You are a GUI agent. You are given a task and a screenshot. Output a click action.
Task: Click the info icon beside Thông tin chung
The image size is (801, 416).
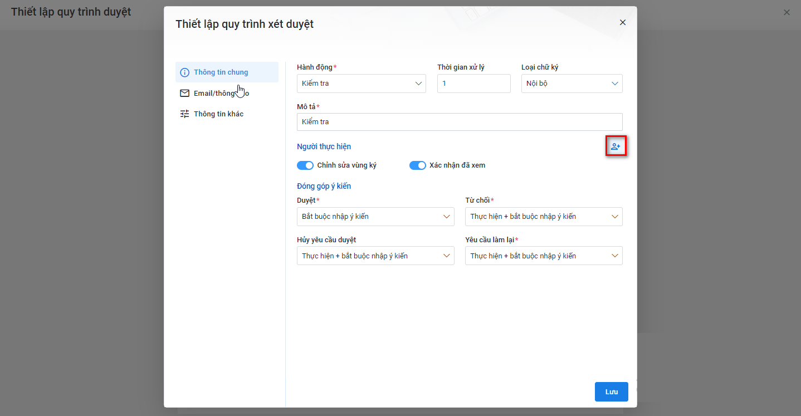tap(184, 72)
